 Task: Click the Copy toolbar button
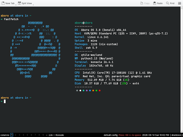(145, 3)
